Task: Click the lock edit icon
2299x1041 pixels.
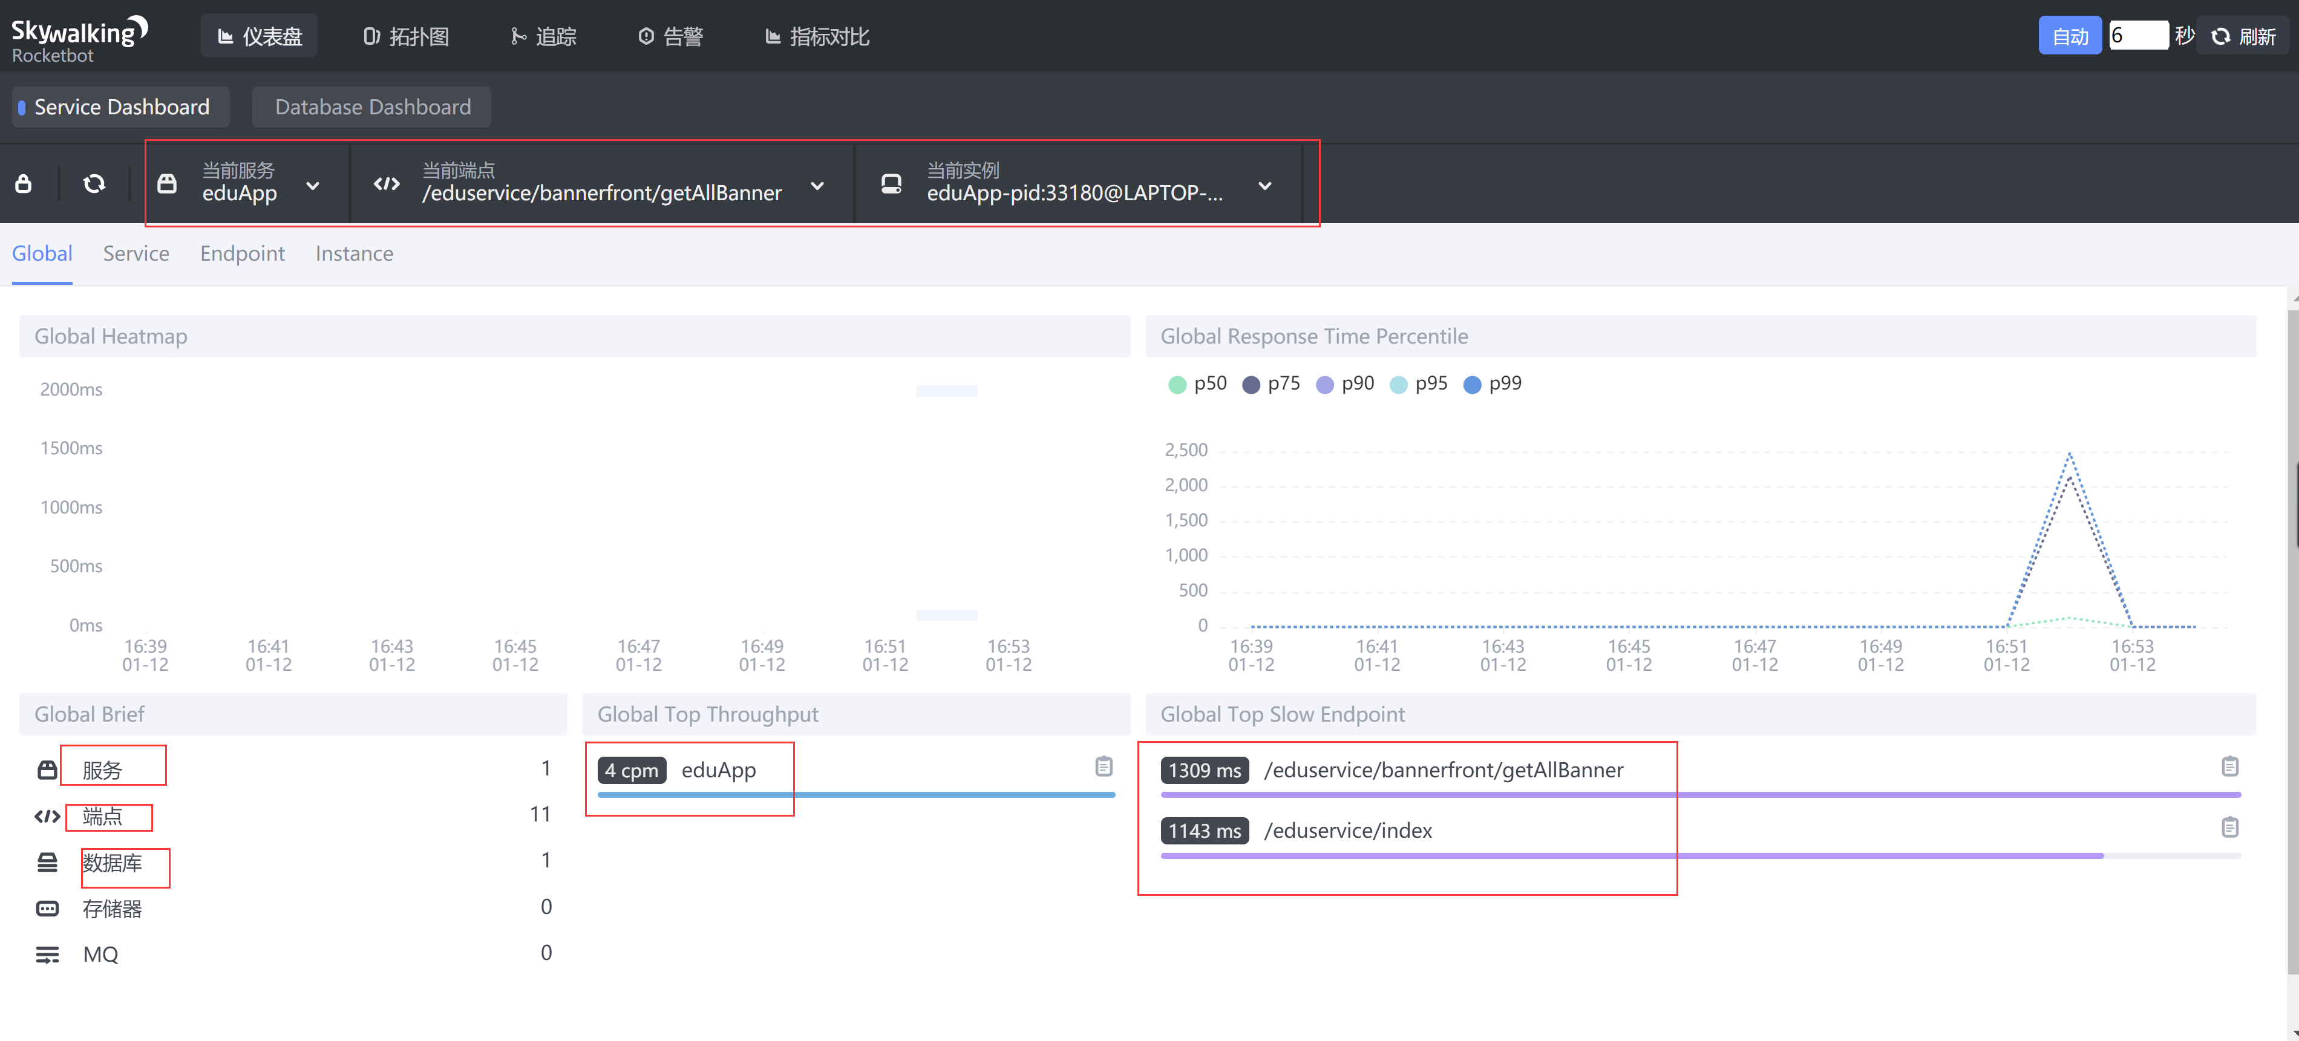Action: (x=24, y=184)
